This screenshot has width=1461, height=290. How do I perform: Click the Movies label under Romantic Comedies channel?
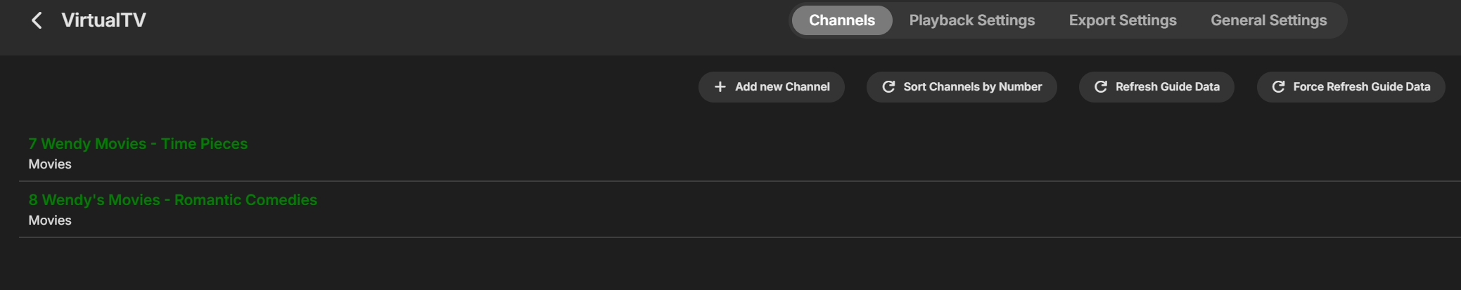[50, 220]
